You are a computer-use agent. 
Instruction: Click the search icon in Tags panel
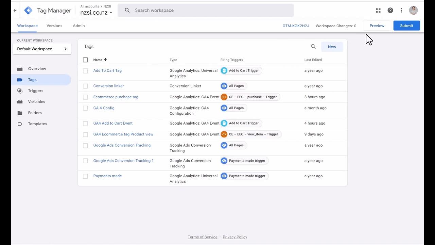pos(313,47)
